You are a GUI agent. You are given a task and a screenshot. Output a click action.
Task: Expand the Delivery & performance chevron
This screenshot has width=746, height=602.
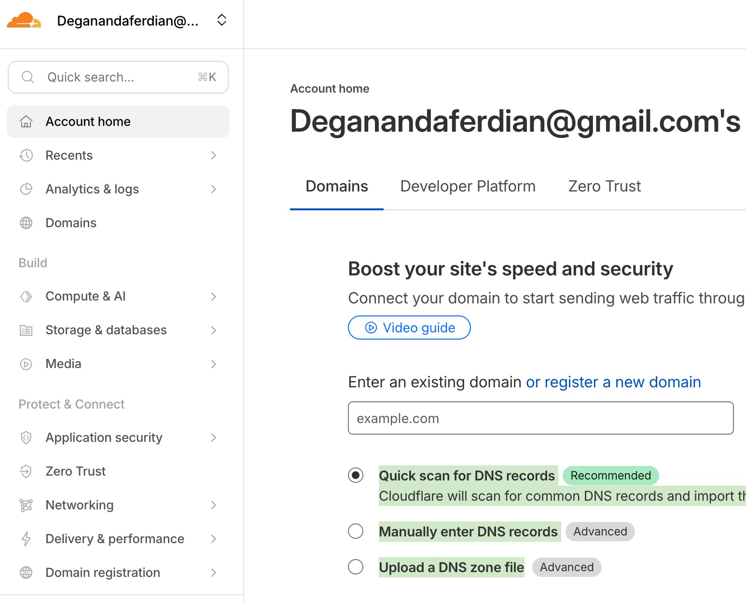pyautogui.click(x=213, y=539)
